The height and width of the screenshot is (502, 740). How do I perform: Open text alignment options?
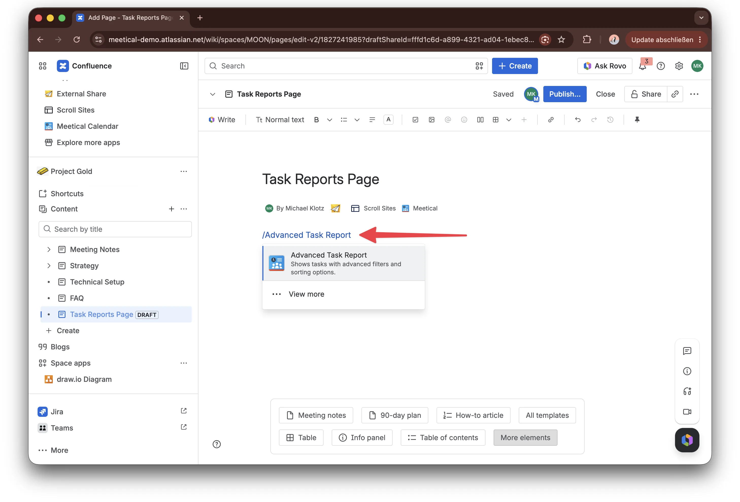tap(372, 120)
